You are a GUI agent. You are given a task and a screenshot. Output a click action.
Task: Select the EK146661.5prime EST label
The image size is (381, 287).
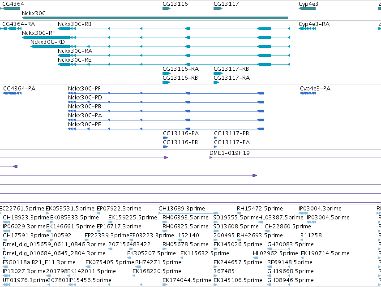tap(70, 227)
